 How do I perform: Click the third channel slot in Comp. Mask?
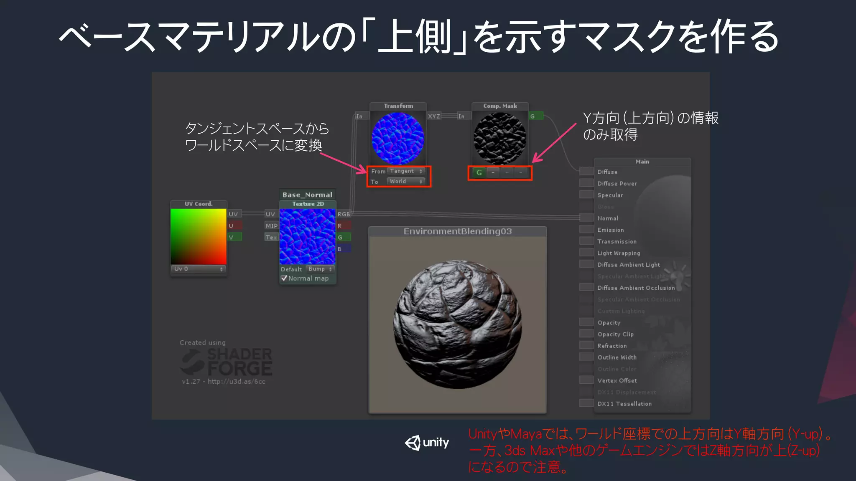pos(507,172)
